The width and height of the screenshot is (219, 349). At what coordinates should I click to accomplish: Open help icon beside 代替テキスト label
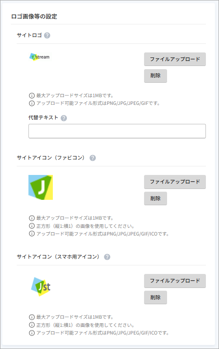tap(64, 118)
